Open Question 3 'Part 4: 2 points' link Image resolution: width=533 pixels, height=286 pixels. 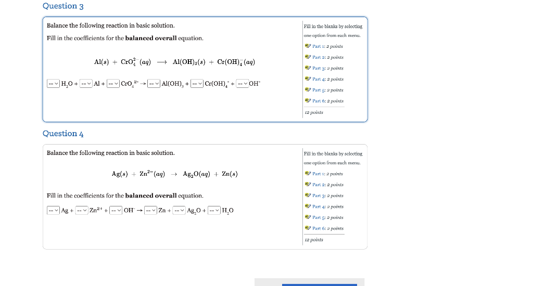coord(328,79)
